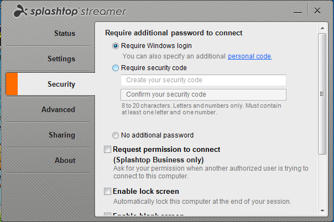Go to the Advanced tab
The height and width of the screenshot is (222, 334).
tap(58, 109)
